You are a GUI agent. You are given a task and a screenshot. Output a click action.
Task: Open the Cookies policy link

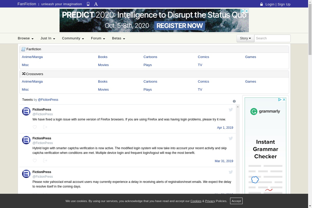point(196,201)
